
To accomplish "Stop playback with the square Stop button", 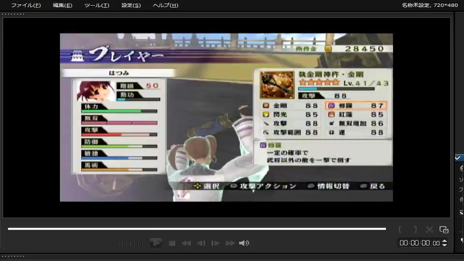I will point(172,243).
